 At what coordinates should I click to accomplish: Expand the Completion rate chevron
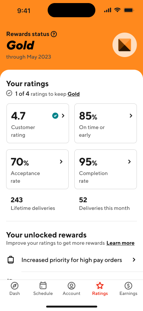[x=129, y=162]
